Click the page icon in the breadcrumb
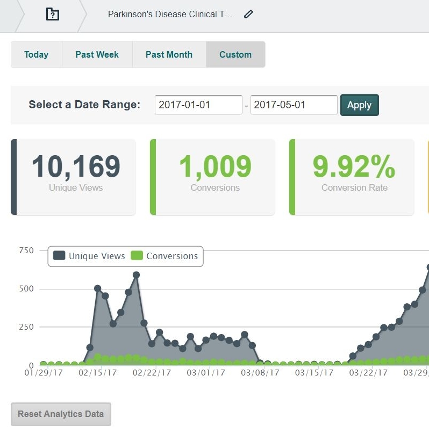The width and height of the screenshot is (429, 431). pos(52,15)
